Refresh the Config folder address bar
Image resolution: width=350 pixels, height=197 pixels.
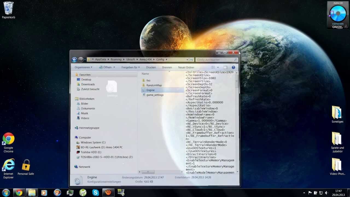coord(192,60)
